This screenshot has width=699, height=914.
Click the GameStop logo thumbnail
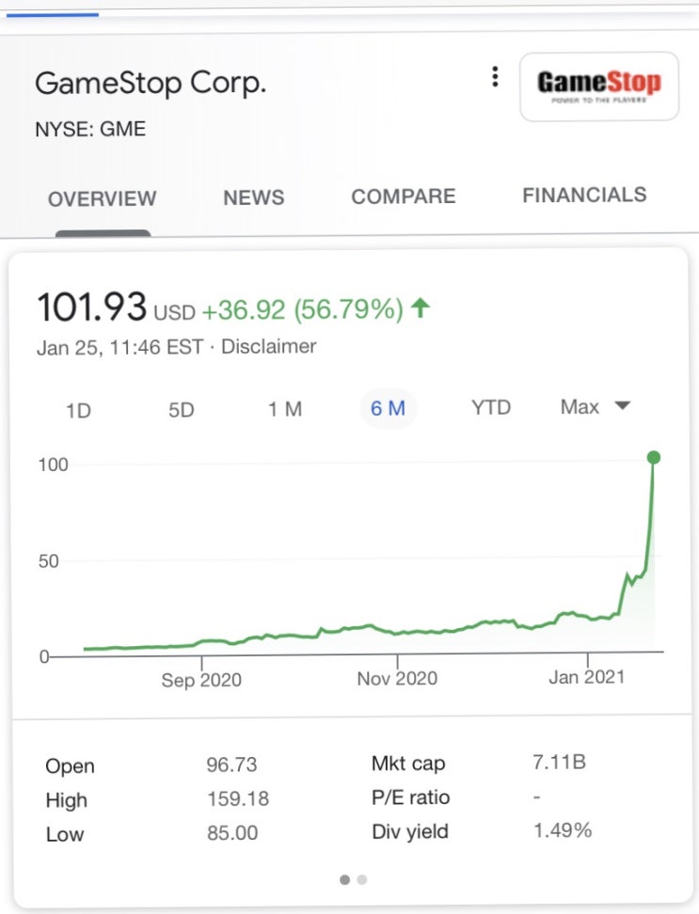(x=599, y=86)
